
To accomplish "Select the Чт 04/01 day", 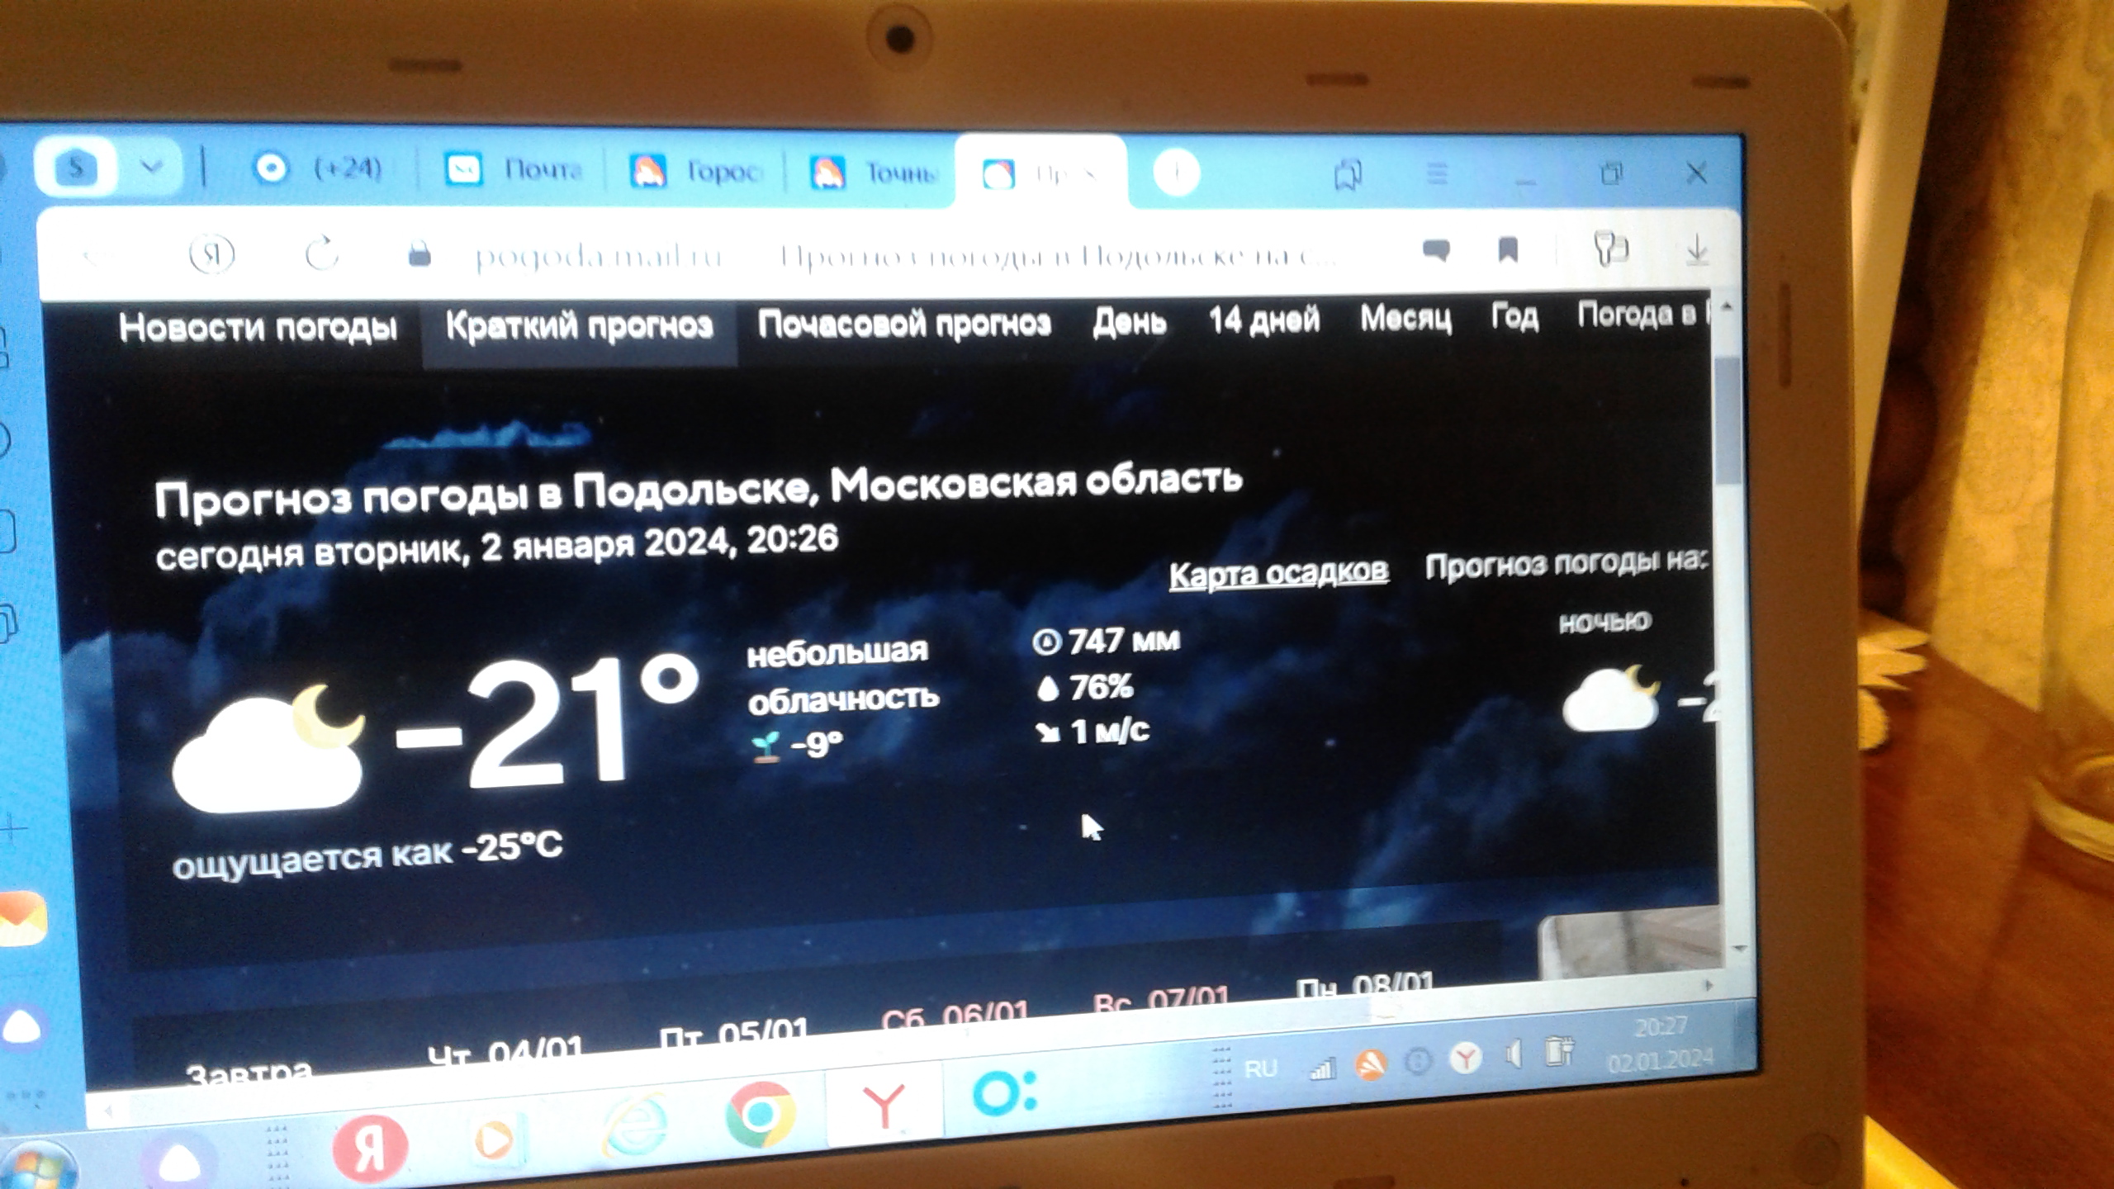I will (x=505, y=1052).
